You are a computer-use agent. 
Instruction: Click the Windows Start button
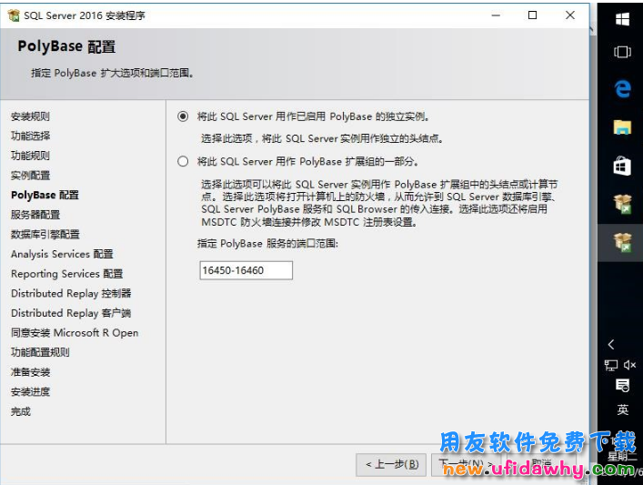coord(622,19)
